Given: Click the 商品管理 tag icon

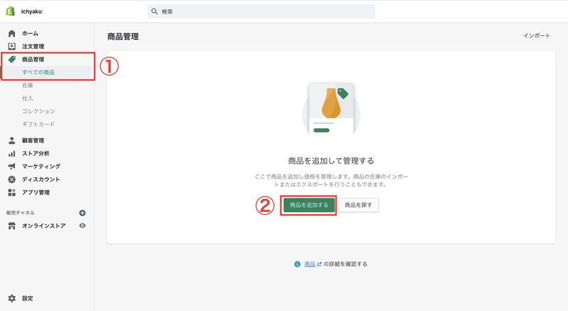Looking at the screenshot, I should pos(12,60).
